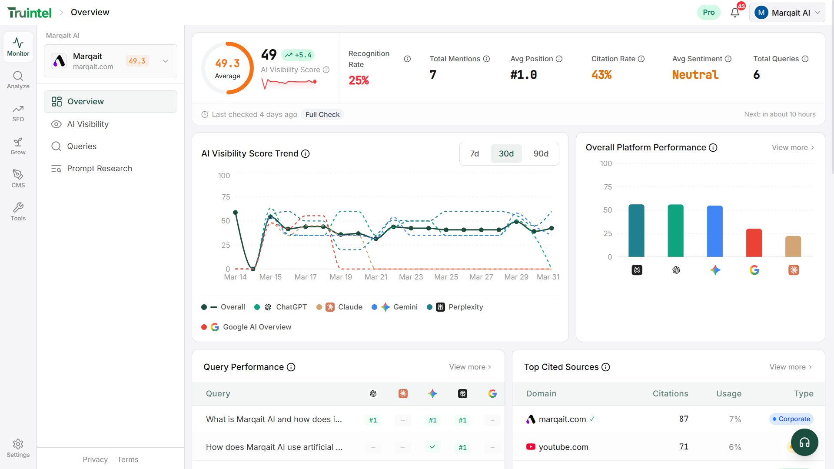This screenshot has height=469, width=834.
Task: Open Prompt Research page
Action: pos(110,169)
